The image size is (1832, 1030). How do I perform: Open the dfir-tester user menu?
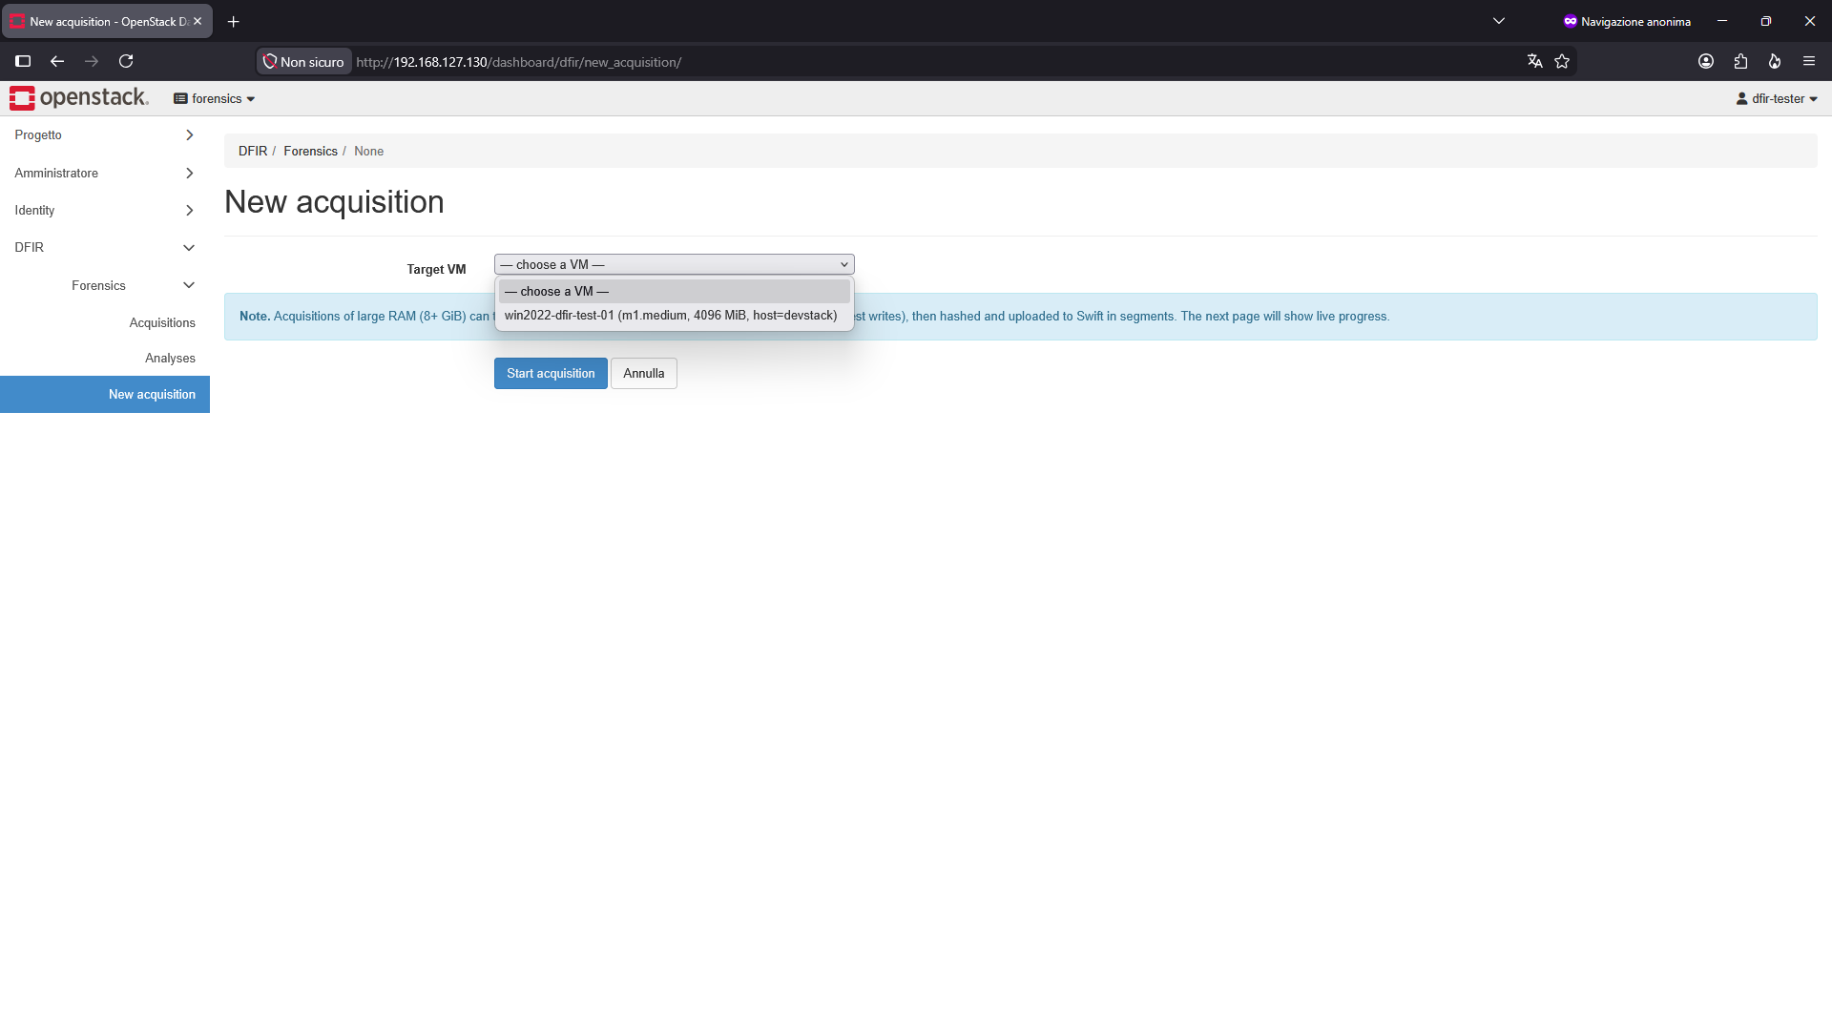coord(1777,98)
